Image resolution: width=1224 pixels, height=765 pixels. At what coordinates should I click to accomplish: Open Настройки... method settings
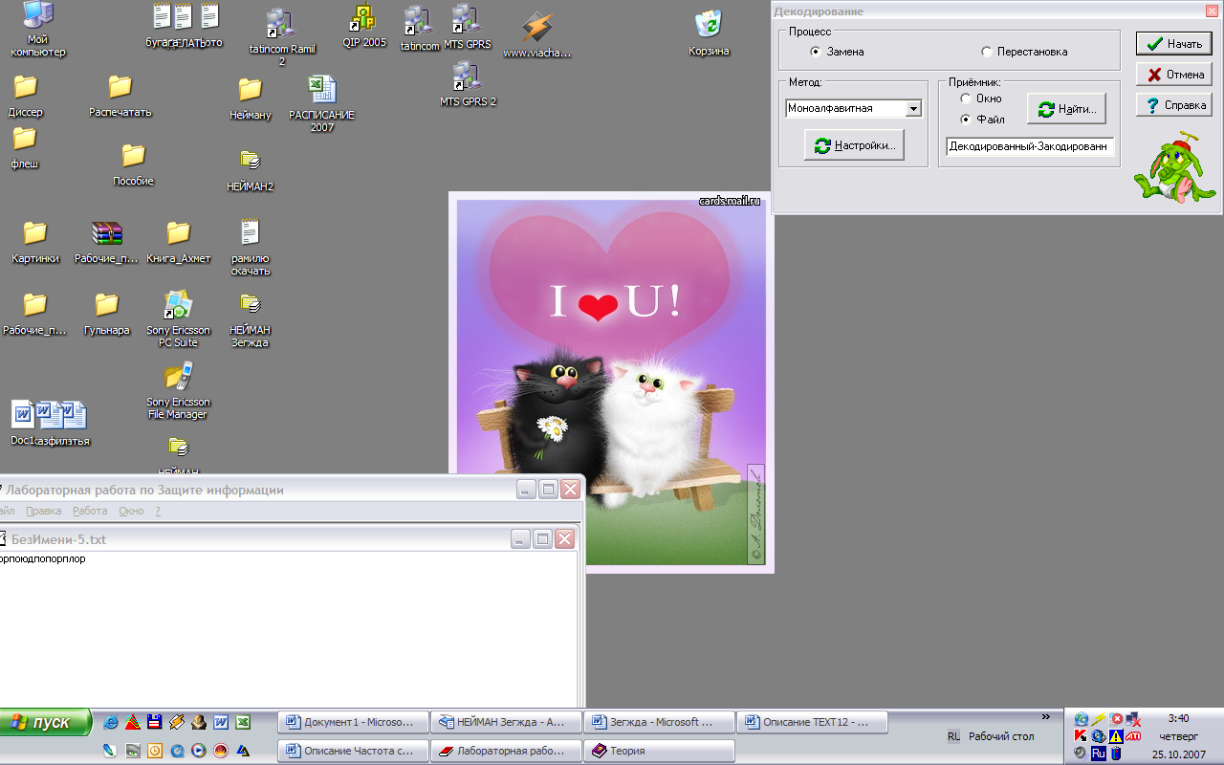(x=854, y=145)
